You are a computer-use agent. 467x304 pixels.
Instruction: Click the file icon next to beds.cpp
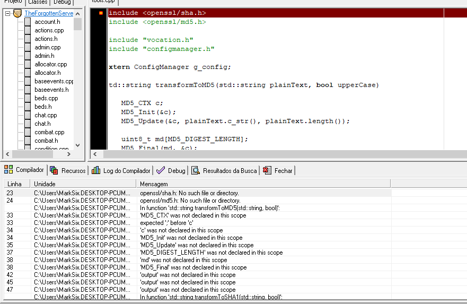coord(28,98)
